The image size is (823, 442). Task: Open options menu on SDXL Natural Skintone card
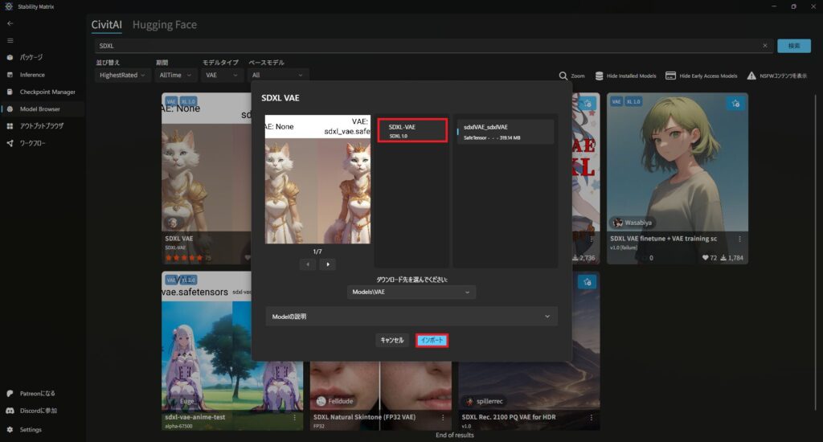[x=443, y=417]
